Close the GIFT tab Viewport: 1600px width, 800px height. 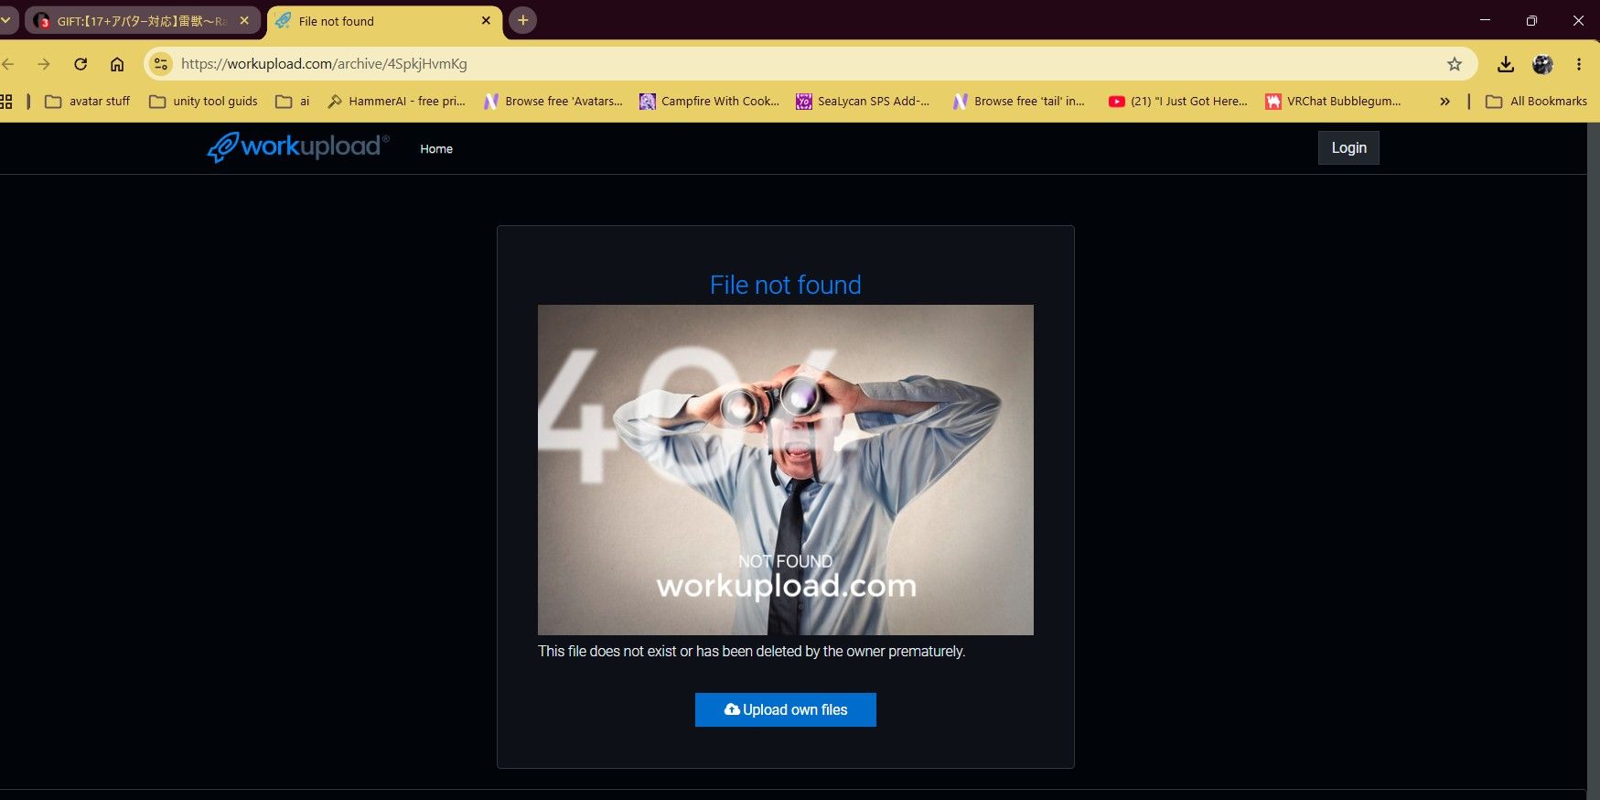(244, 20)
